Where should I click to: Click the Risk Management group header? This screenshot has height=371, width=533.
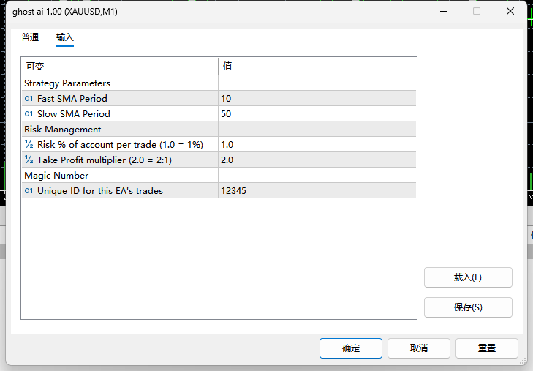pyautogui.click(x=63, y=130)
